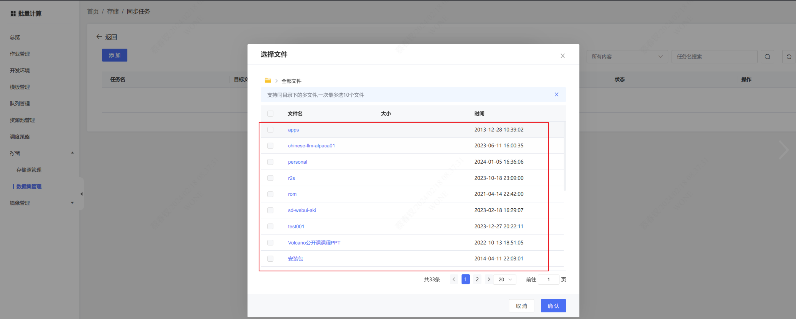Open 总览 in the sidebar

(x=15, y=37)
